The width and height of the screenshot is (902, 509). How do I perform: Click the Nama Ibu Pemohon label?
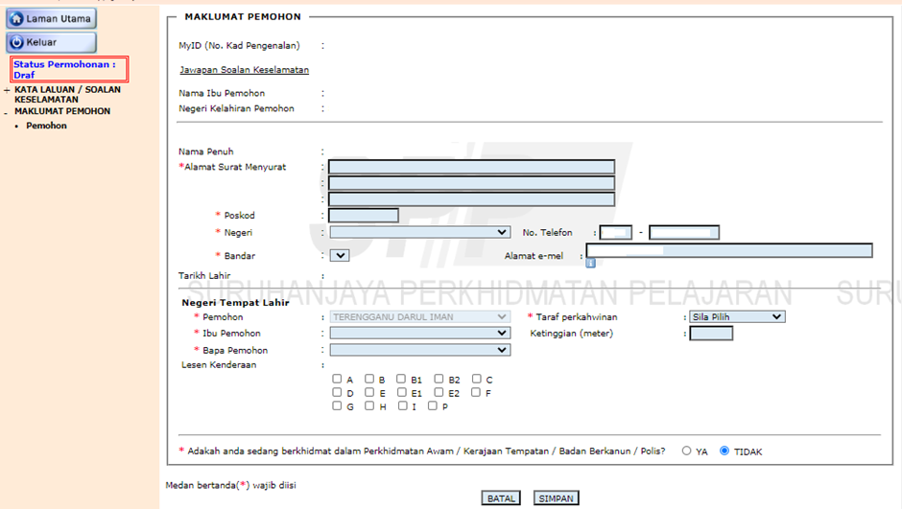(x=222, y=93)
